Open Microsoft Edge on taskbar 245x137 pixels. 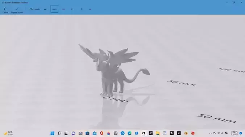(x=129, y=133)
